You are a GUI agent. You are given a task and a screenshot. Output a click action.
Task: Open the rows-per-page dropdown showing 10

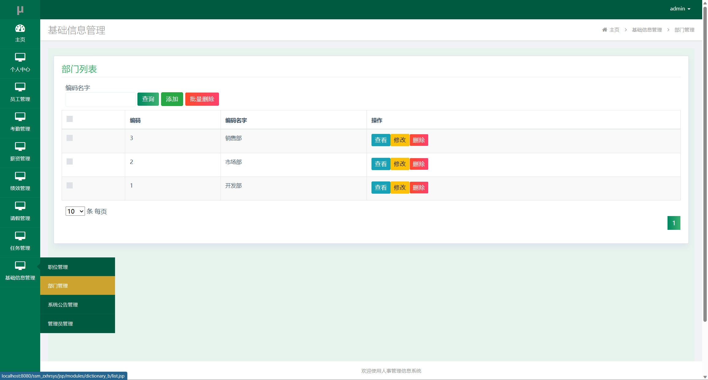(75, 211)
